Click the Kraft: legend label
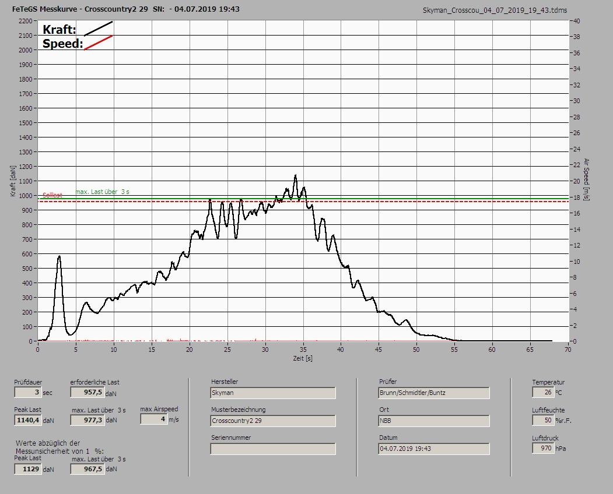This screenshot has width=613, height=494. pos(59,30)
